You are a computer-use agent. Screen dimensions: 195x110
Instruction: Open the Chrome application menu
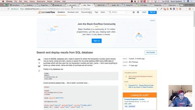click(x=9, y=1)
